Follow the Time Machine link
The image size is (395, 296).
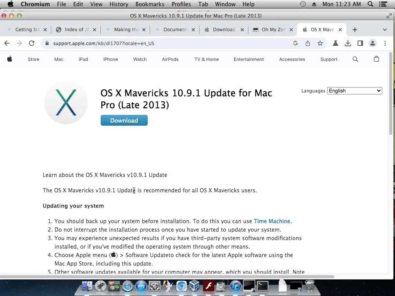pos(272,221)
